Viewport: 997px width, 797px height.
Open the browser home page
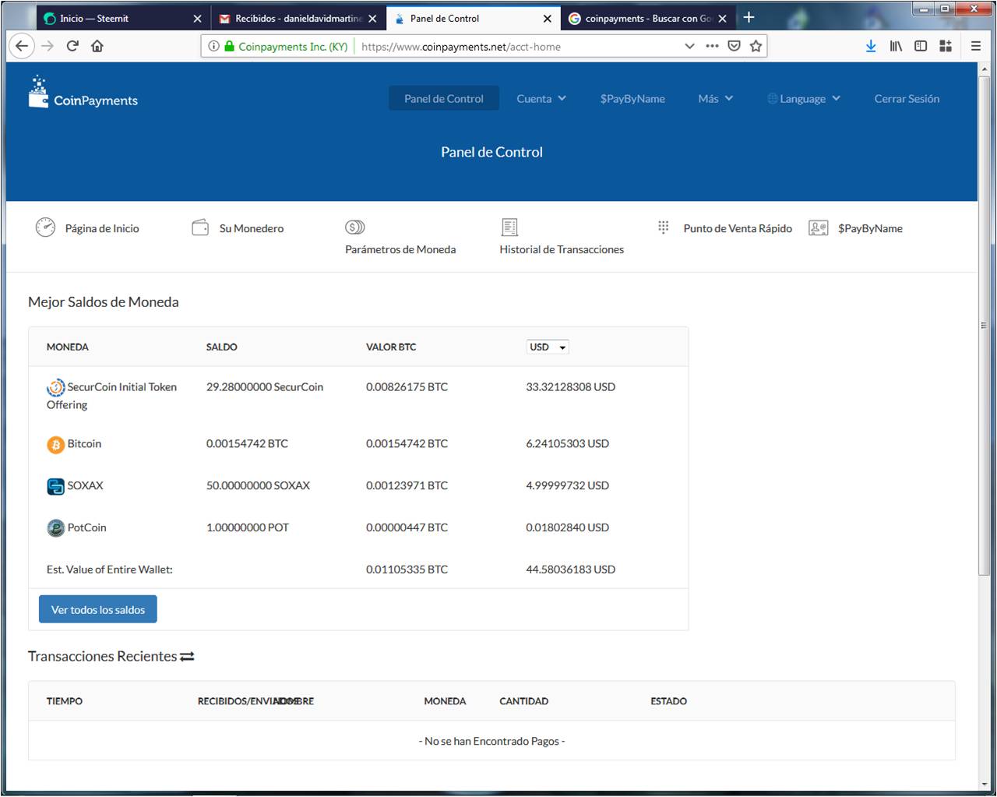point(97,46)
